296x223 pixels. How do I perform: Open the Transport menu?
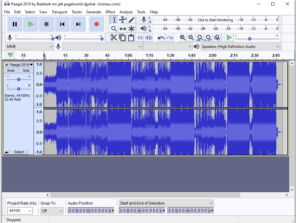60,12
